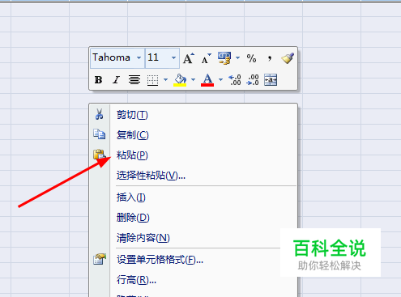The height and width of the screenshot is (297, 401).
Task: Toggle italic formatting
Action: coord(117,80)
